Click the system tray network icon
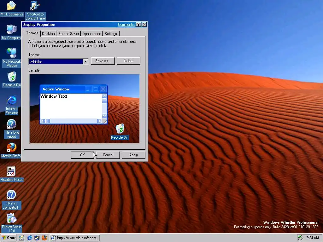Viewport: 323px width, 242px height. [300, 238]
